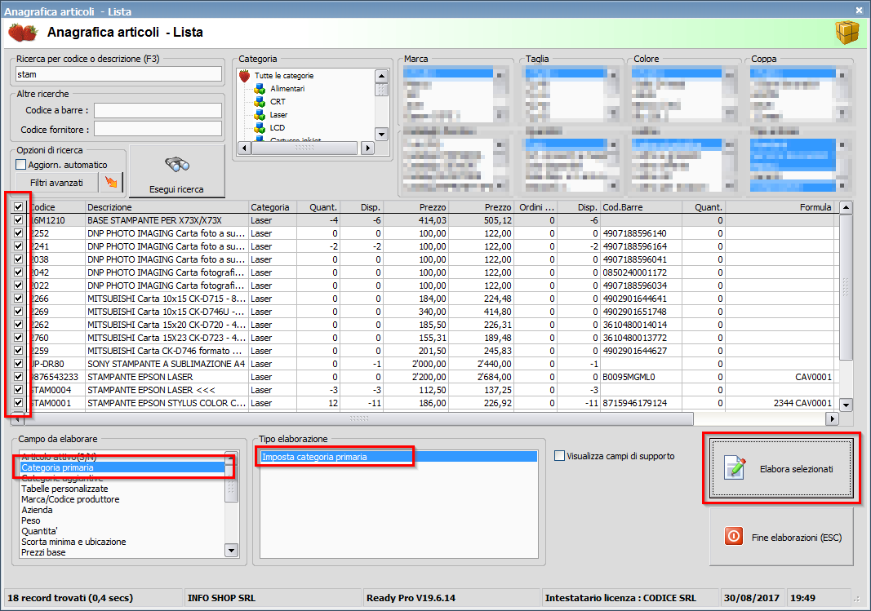871x611 pixels.
Task: Toggle the select-all checkbox in table header
Action: tap(18, 207)
